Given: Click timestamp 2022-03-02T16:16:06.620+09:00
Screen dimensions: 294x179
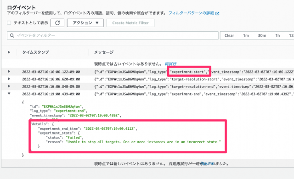Looking at the screenshot, I should click(x=51, y=79).
